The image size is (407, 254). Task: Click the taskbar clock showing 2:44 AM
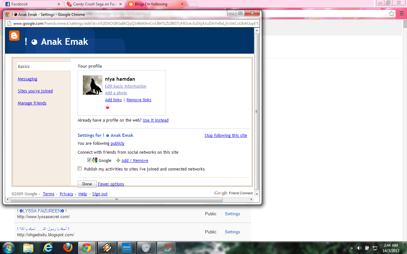tap(391, 248)
